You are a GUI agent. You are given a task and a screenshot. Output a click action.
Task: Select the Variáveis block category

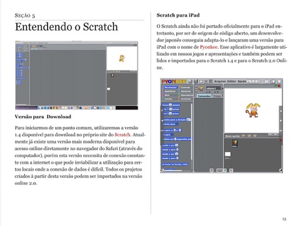[x=186, y=99]
